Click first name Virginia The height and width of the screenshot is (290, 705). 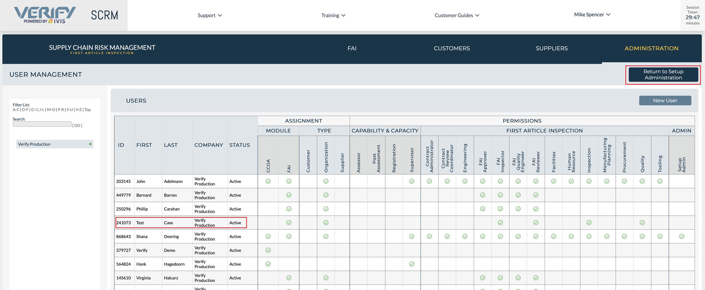click(x=143, y=278)
